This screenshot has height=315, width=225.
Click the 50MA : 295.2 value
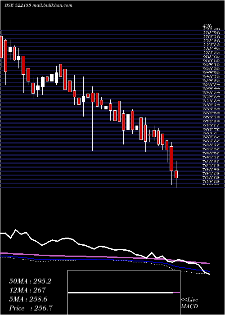point(30,281)
